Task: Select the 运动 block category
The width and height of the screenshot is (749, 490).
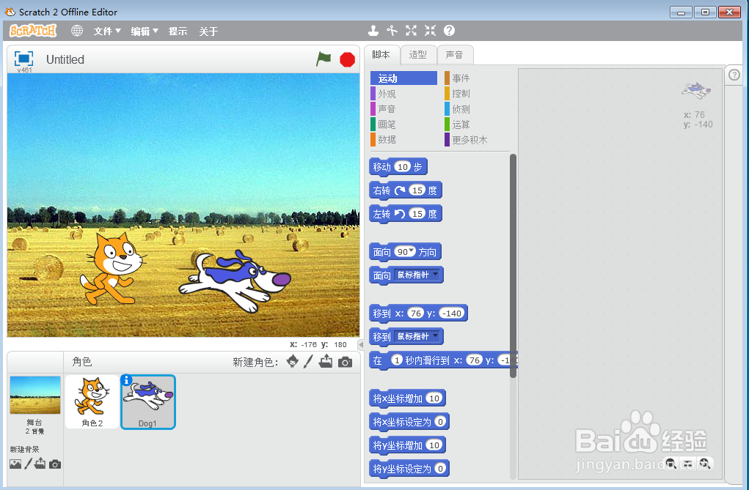Action: pos(403,78)
